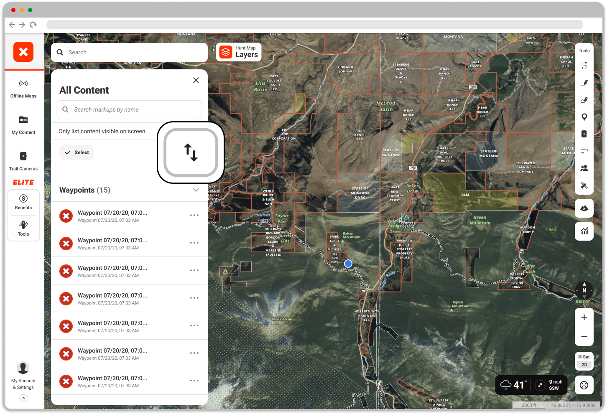
Task: Click the BLM parcel label on map
Action: pos(465,195)
